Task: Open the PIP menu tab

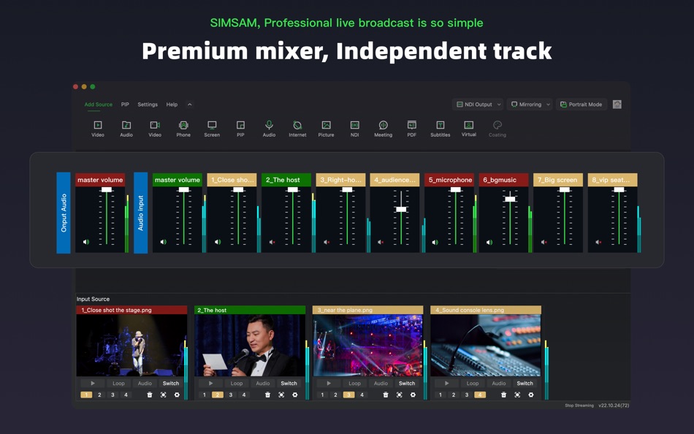Action: [x=125, y=104]
